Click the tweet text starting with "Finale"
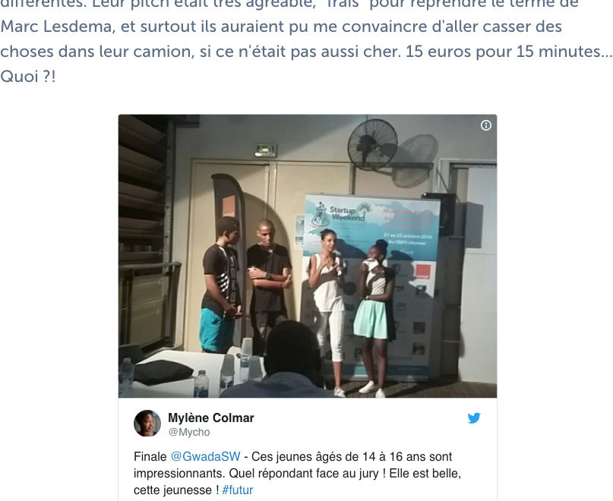This screenshot has width=613, height=501. (x=297, y=473)
